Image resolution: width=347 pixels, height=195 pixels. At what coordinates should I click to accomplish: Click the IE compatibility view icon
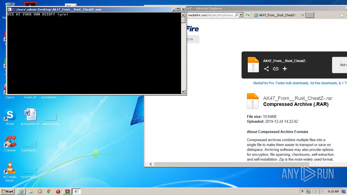click(x=248, y=15)
